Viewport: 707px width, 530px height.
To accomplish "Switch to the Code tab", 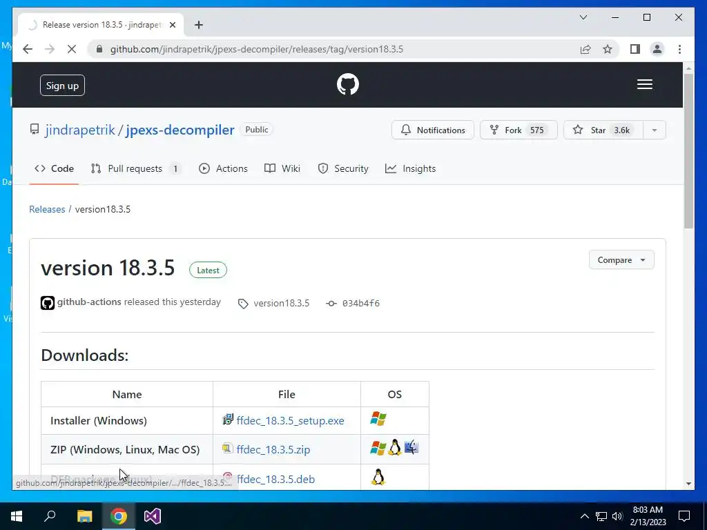I will pyautogui.click(x=54, y=168).
